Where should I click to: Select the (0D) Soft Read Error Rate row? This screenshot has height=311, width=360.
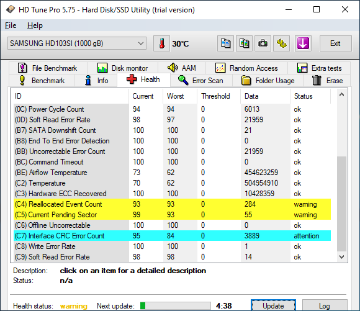172,120
